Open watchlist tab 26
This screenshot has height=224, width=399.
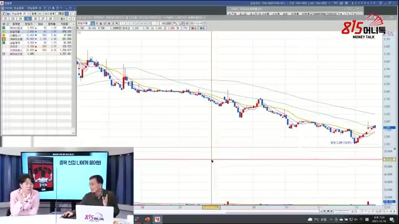pos(36,19)
